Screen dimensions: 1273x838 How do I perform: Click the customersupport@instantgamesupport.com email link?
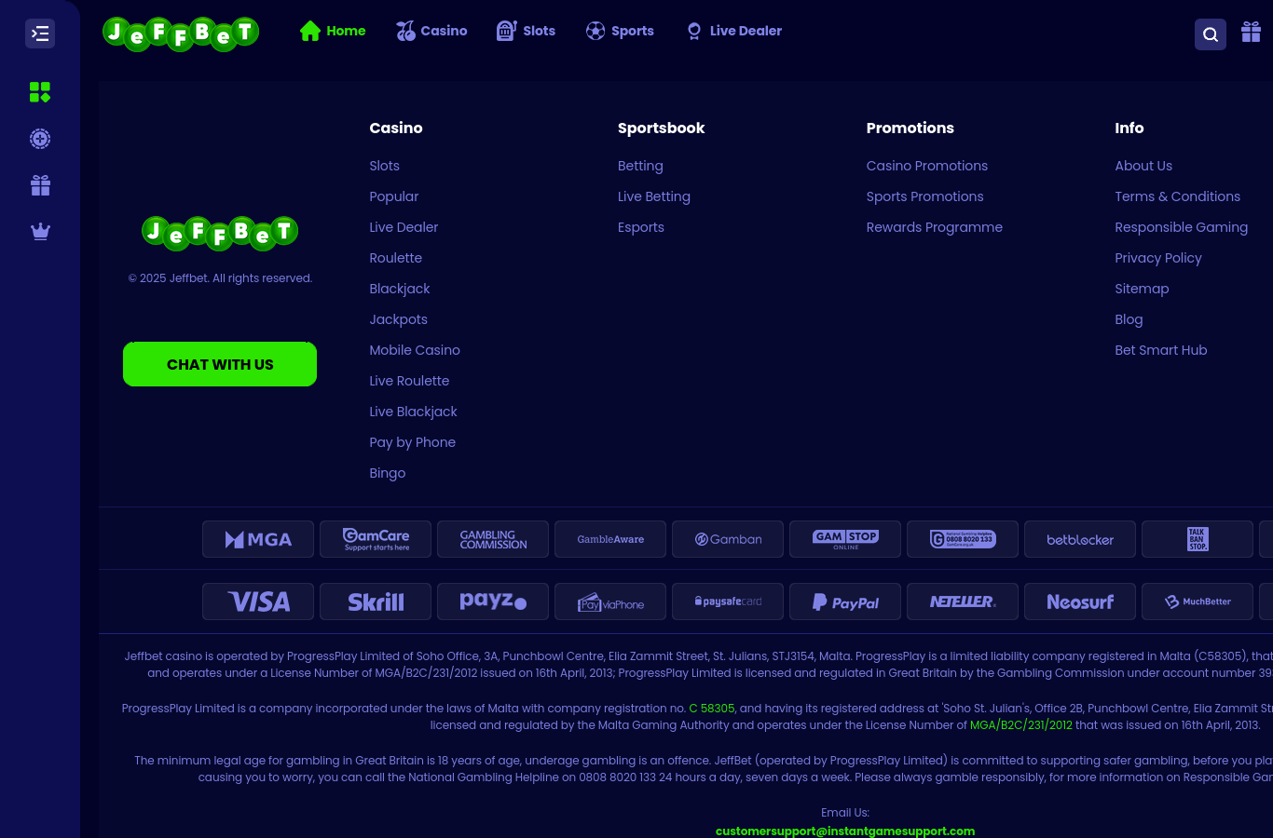pyautogui.click(x=845, y=831)
